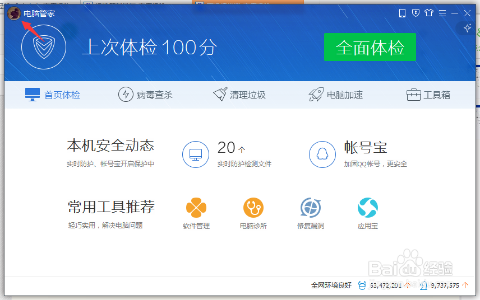The width and height of the screenshot is (480, 300).
Task: Click 轻巧实用，解决电脑问题 subtitle
Action: tap(105, 226)
